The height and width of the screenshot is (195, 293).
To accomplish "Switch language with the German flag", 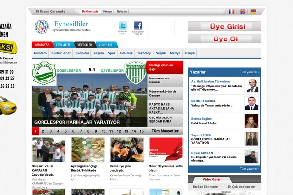I will (x=253, y=11).
